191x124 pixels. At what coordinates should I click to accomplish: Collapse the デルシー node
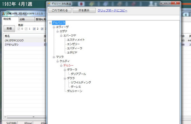pyautogui.click(x=61, y=66)
